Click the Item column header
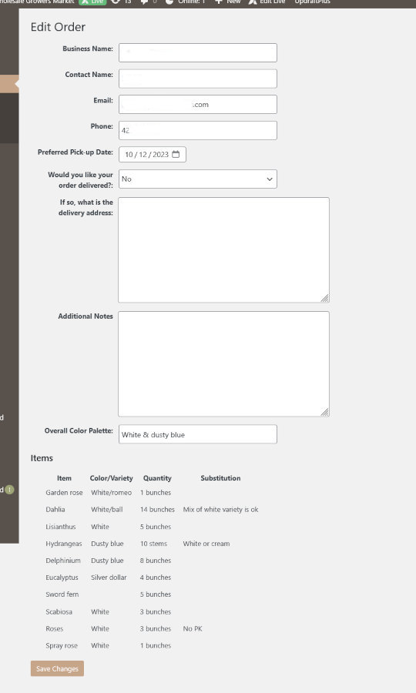The width and height of the screenshot is (416, 693). click(64, 477)
